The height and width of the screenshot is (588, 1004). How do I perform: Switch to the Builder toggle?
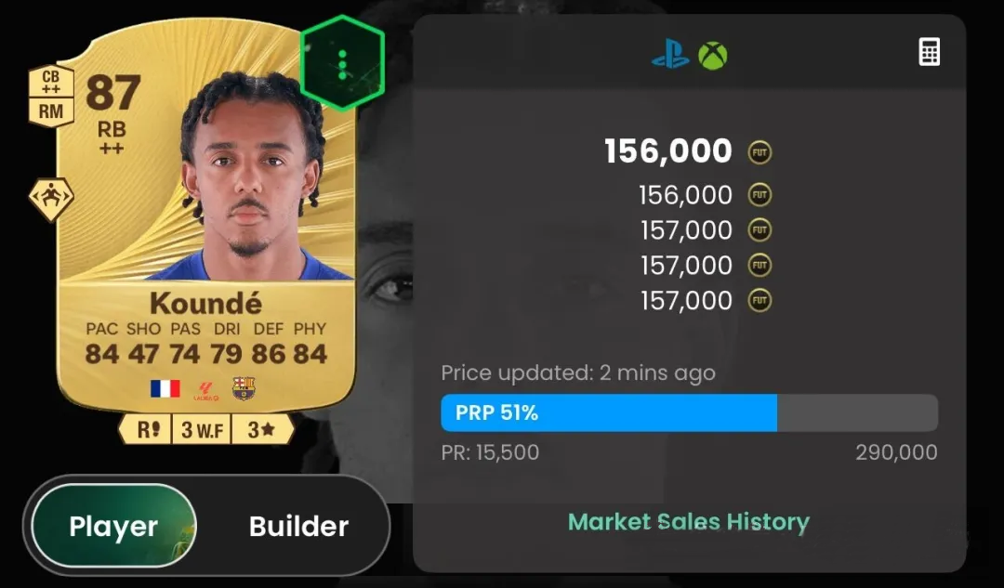click(x=298, y=526)
